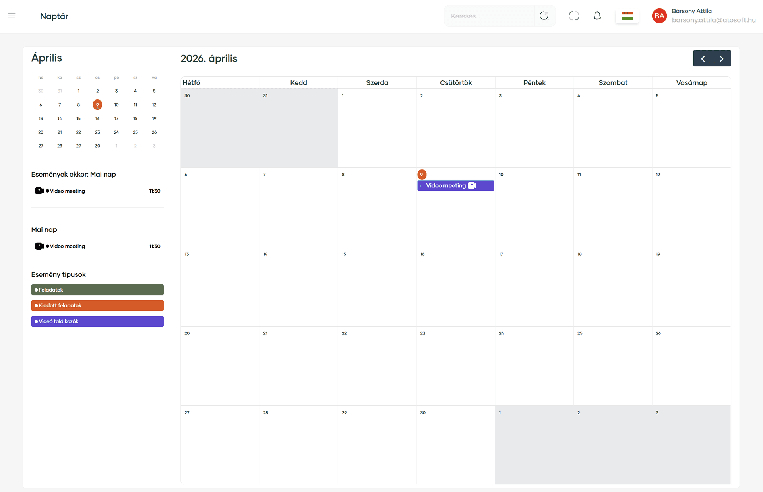Toggle Videó találkozók event type
Viewport: 763px width, 492px height.
pyautogui.click(x=97, y=321)
